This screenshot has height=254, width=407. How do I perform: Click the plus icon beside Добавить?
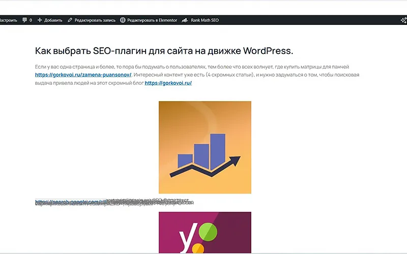40,20
